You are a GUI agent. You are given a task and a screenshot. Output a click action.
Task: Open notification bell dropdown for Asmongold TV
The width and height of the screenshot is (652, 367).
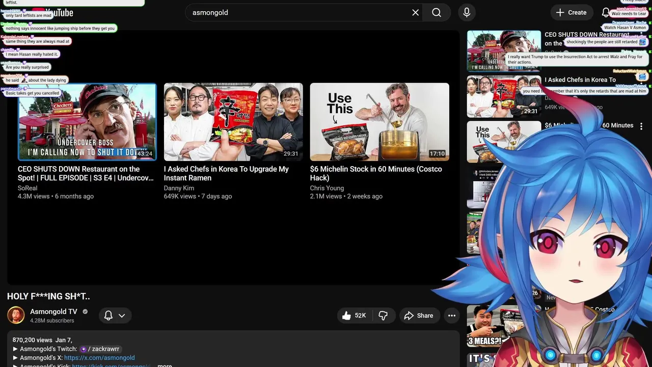coord(115,316)
